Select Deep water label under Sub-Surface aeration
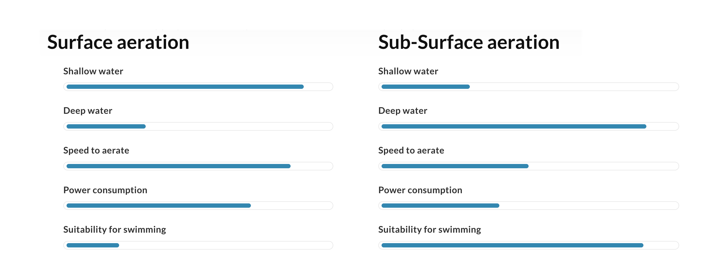703x274 pixels. (403, 111)
